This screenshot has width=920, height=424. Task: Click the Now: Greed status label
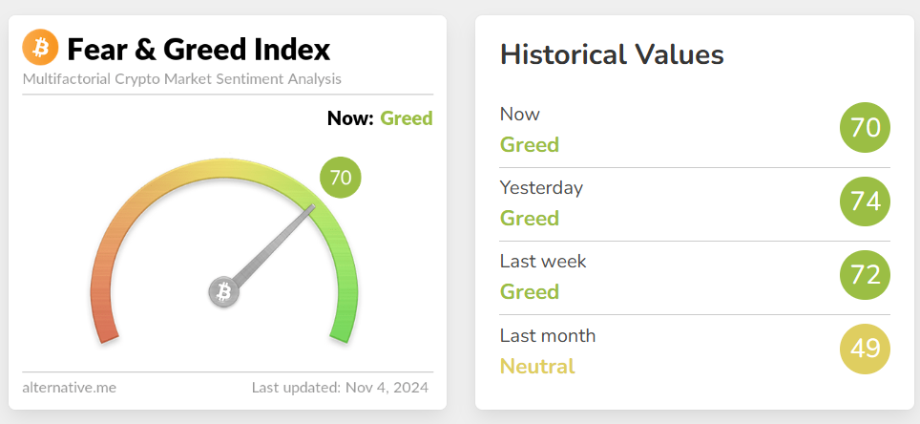click(x=379, y=118)
